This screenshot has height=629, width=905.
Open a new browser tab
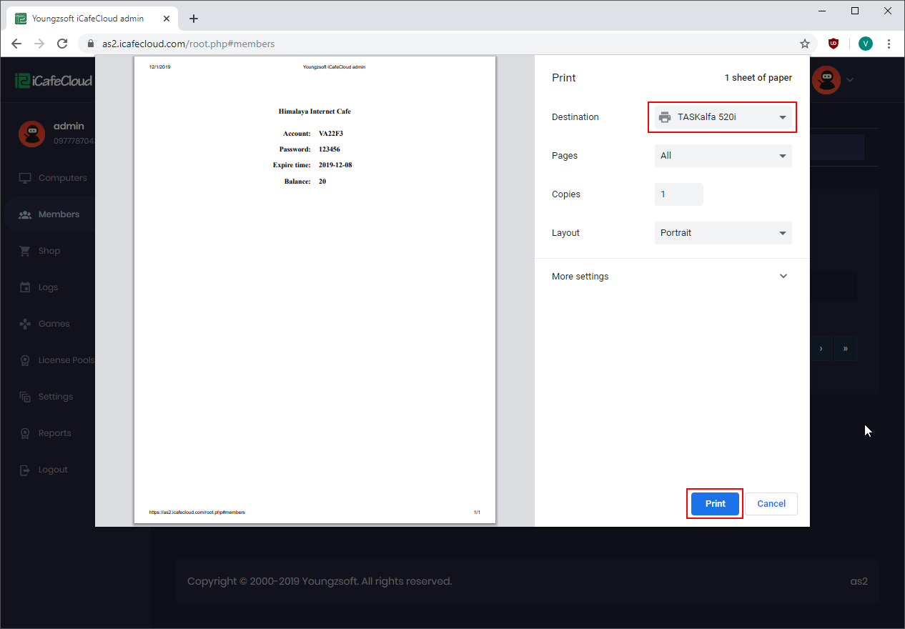194,19
